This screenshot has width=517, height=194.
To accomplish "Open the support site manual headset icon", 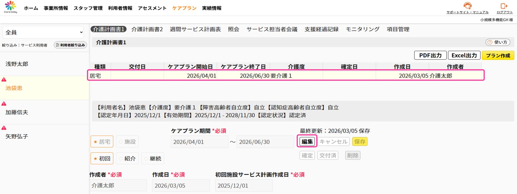I will click(467, 6).
